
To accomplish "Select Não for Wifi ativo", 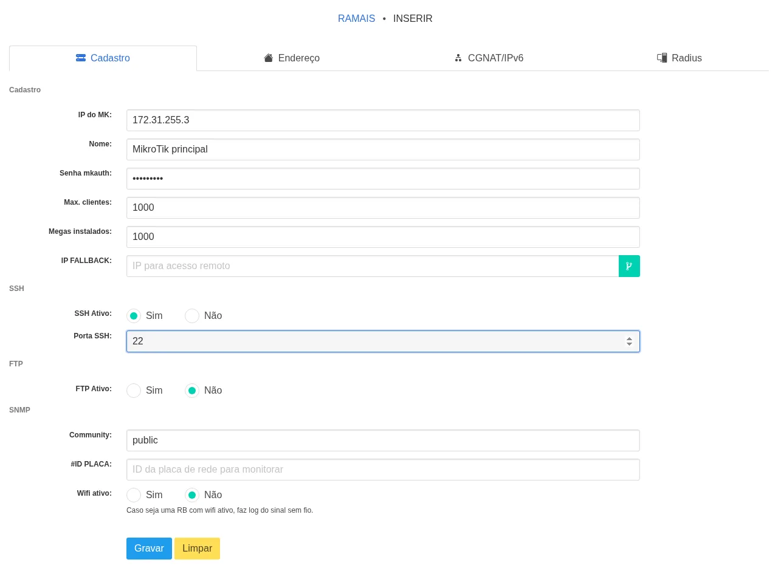I will click(x=192, y=495).
